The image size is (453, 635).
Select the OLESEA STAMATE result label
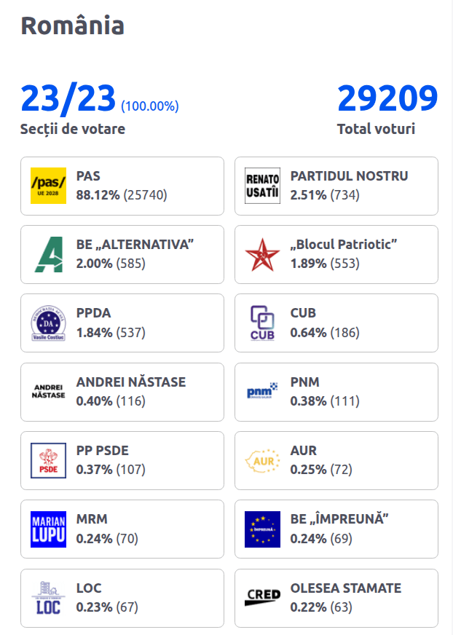tap(346, 588)
